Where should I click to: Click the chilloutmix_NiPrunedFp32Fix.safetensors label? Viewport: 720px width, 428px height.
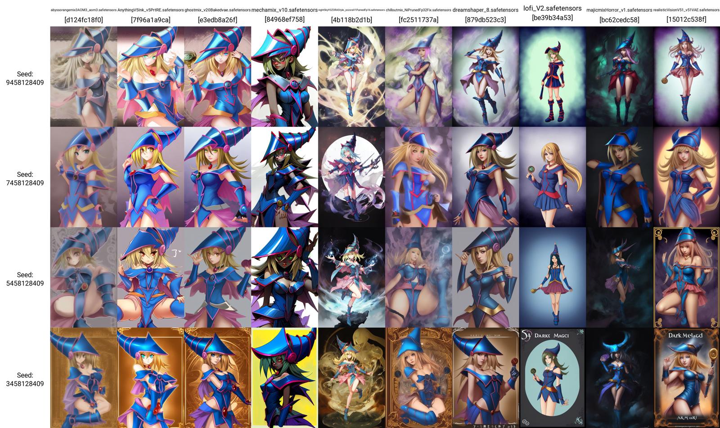point(418,10)
